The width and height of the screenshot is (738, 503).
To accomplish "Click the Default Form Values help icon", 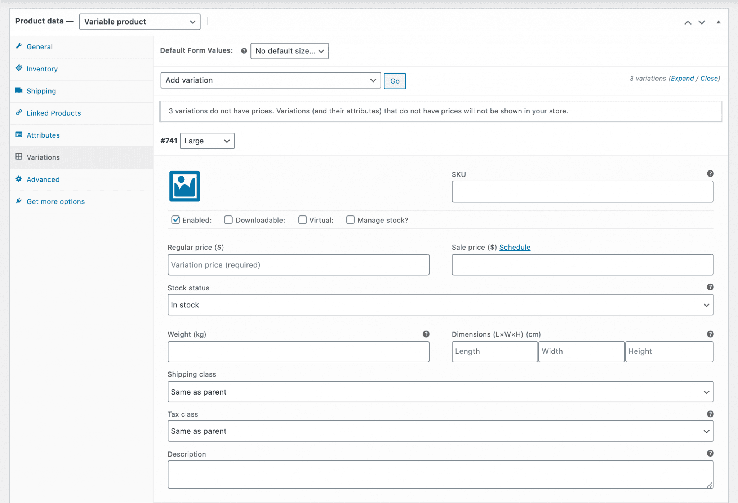I will point(244,51).
